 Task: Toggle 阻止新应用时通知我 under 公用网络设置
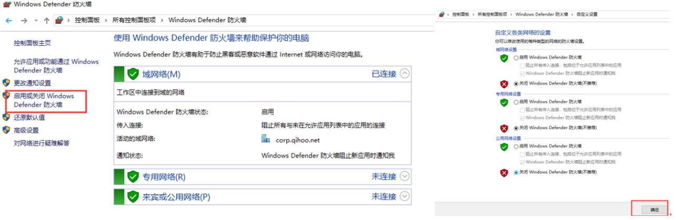(x=522, y=162)
